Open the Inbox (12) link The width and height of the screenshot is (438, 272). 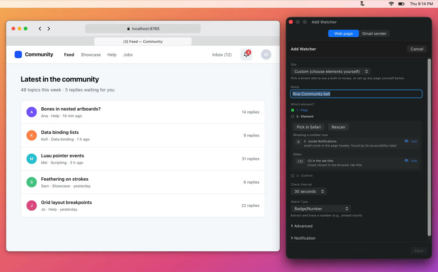[x=222, y=55]
